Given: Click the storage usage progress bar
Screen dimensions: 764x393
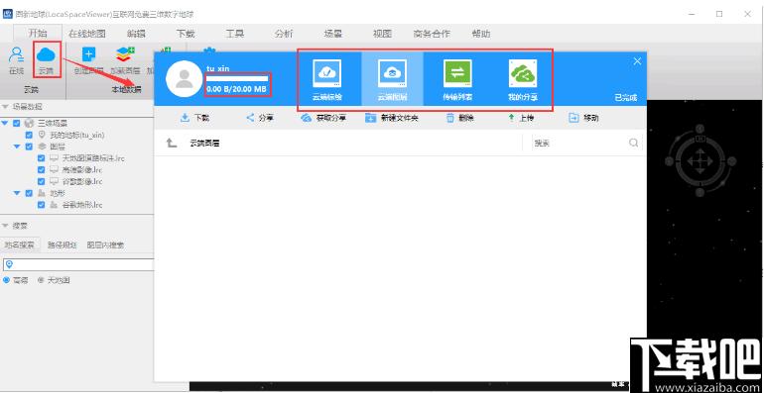Looking at the screenshot, I should pos(237,79).
